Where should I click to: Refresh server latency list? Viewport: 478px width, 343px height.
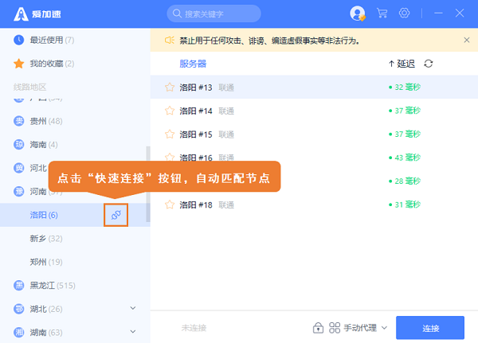[429, 64]
